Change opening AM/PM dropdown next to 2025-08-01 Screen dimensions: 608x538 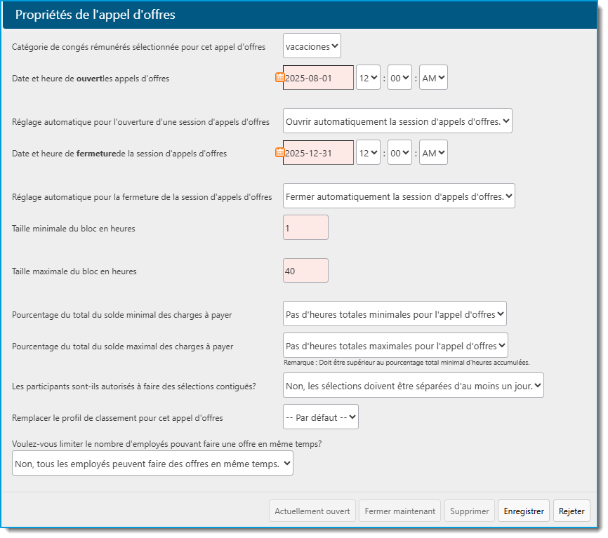coord(433,77)
